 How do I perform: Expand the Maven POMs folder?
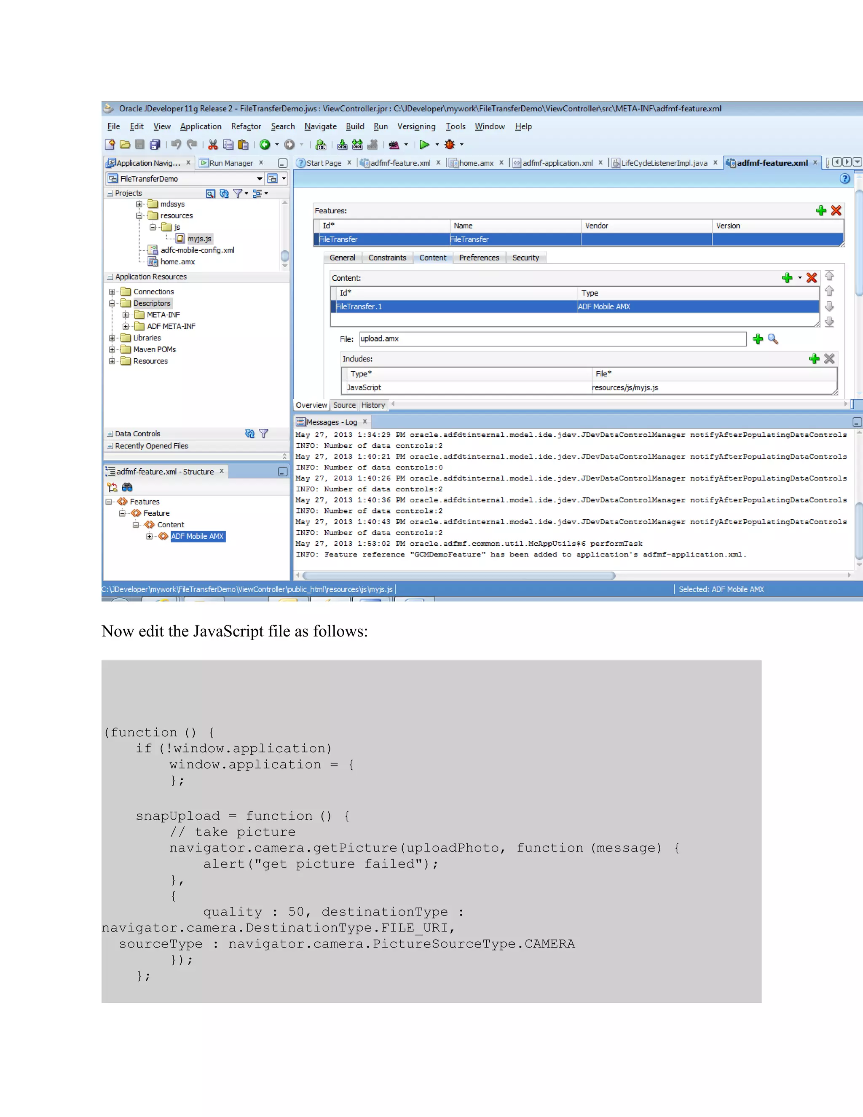click(x=112, y=350)
